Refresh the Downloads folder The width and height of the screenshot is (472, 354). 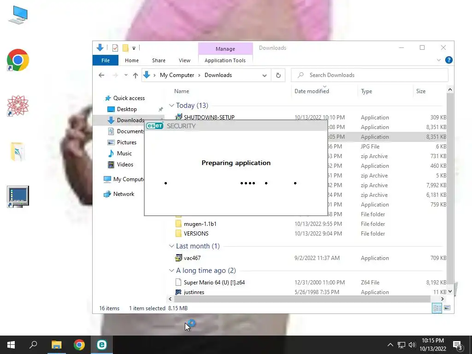coord(278,75)
